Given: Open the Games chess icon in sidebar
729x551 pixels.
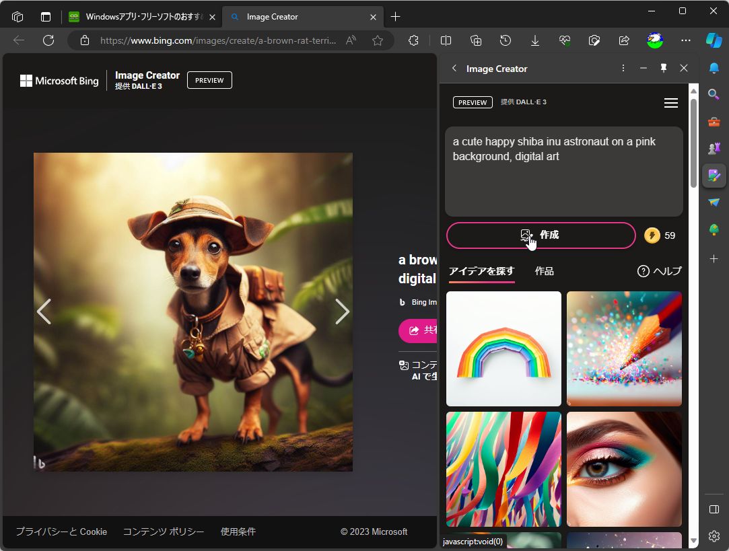Looking at the screenshot, I should [714, 148].
